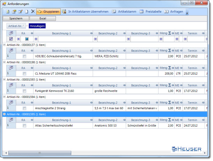Viewport: 213px width, 161px height.
Task: Check RA box for Funkgerät Kenwood row
Action: pos(24,91)
